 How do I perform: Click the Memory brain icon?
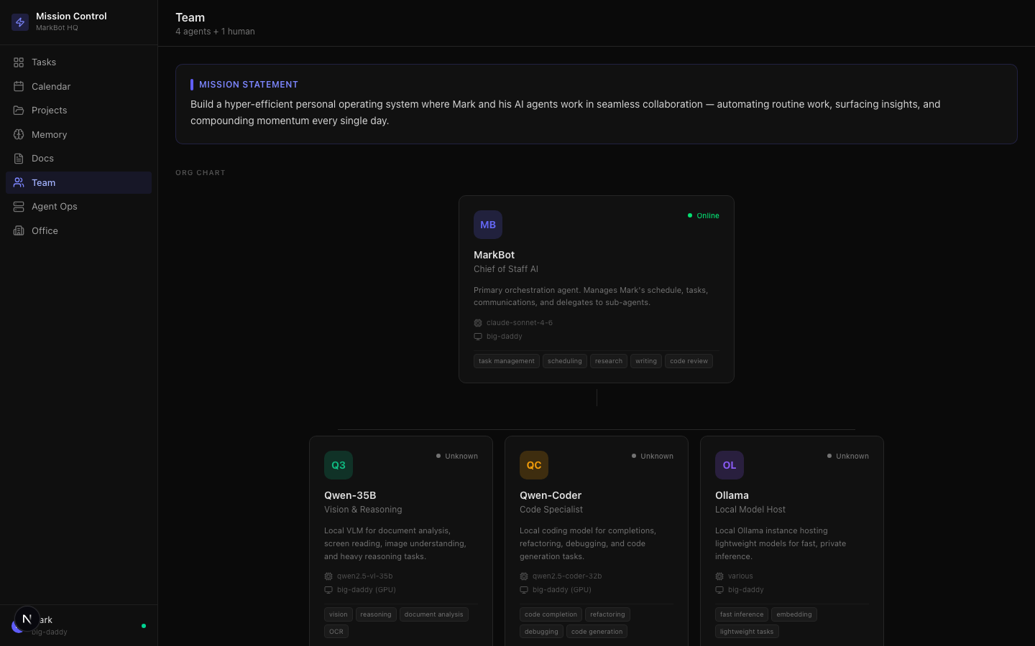(19, 135)
